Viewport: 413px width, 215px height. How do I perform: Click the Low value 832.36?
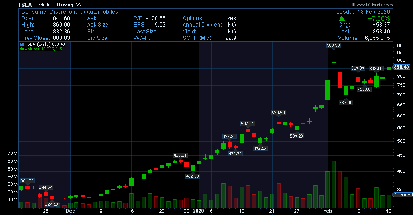[61, 32]
